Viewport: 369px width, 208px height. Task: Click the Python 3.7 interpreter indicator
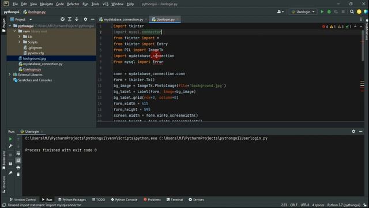point(344,205)
